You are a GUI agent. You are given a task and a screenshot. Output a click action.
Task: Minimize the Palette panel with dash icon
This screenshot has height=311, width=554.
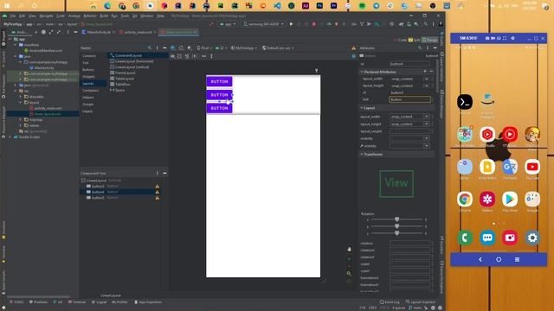(x=164, y=48)
